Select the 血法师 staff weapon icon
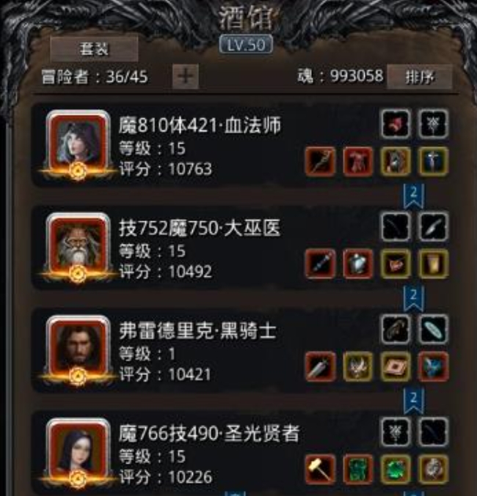This screenshot has width=477, height=496. click(x=320, y=161)
